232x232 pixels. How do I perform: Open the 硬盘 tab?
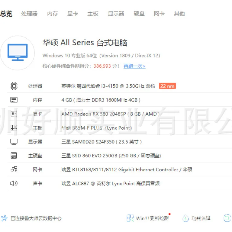tap(139, 14)
